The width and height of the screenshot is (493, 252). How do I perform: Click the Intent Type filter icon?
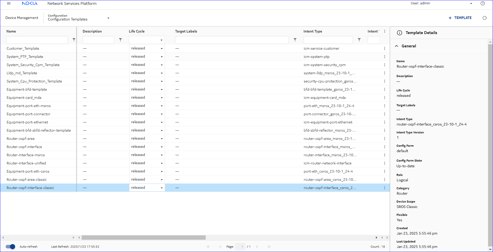[359, 40]
